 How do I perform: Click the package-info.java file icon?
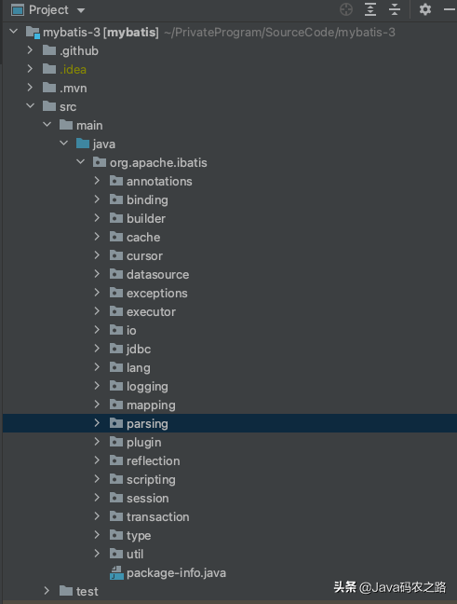[x=116, y=573]
